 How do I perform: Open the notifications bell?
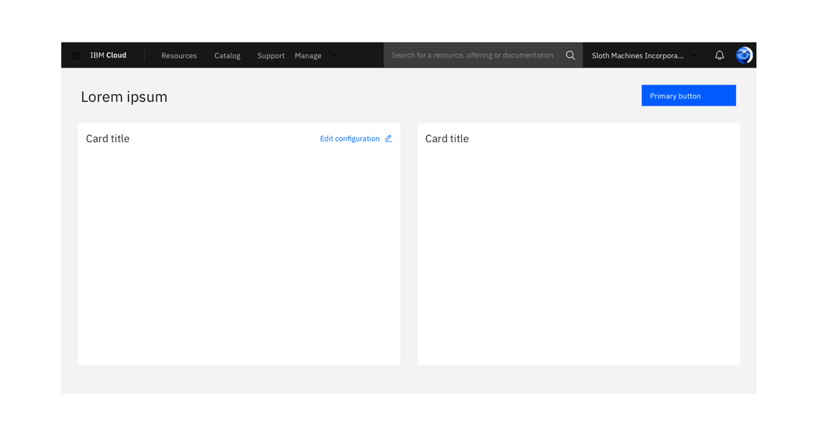(719, 55)
